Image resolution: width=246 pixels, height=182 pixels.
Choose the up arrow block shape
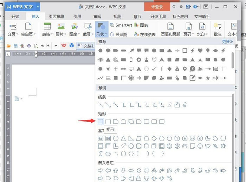116,170
